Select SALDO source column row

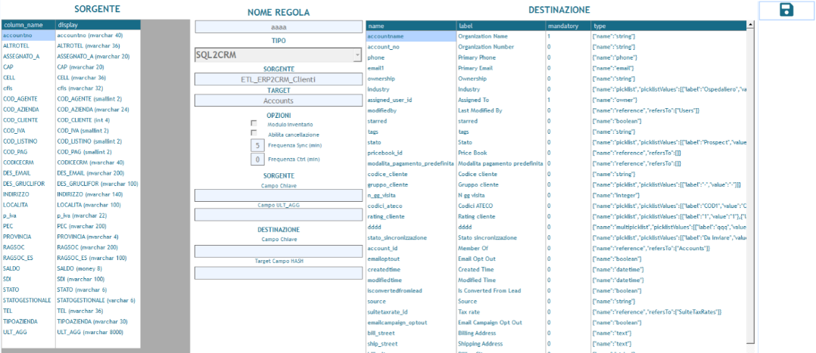tap(28, 268)
